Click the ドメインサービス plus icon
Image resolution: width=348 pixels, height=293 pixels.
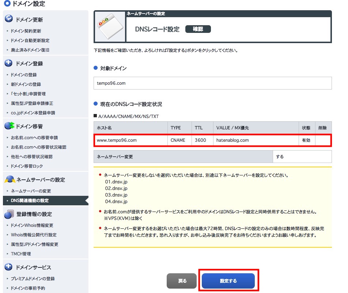(x=8, y=267)
